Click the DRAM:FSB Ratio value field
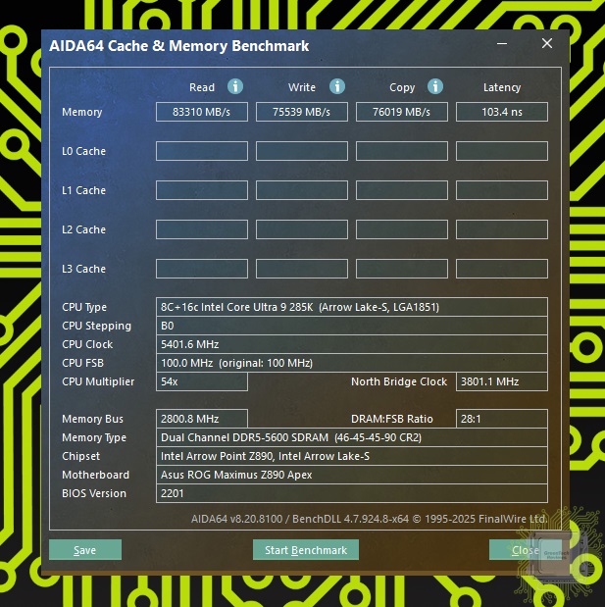 (x=502, y=419)
